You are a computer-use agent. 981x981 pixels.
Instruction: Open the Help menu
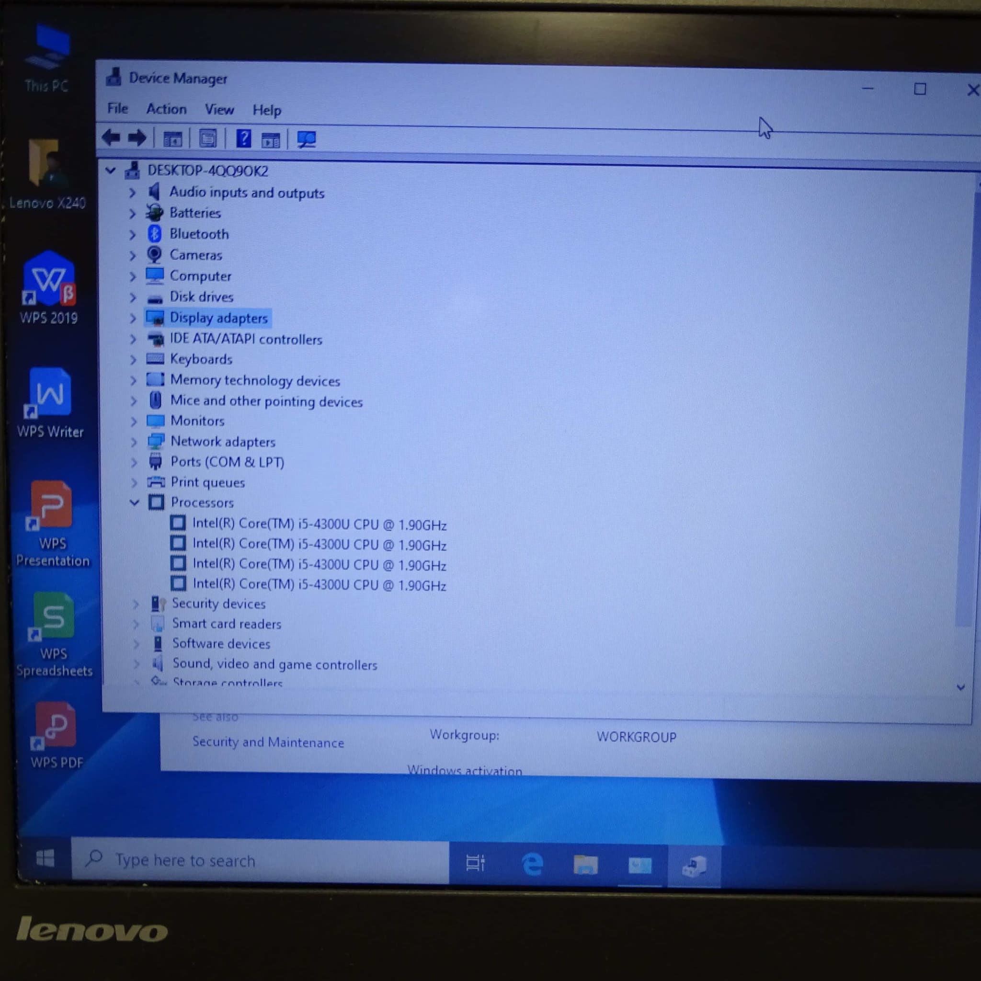coord(267,110)
